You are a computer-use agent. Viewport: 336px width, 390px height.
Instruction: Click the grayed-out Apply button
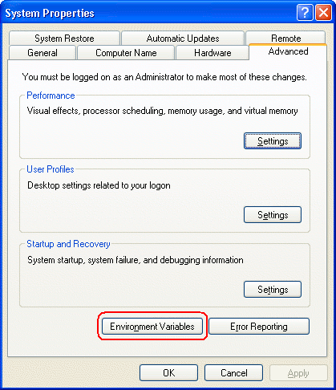click(298, 373)
